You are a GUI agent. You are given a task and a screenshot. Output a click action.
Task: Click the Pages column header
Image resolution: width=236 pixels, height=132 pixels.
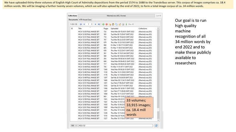click(106, 28)
